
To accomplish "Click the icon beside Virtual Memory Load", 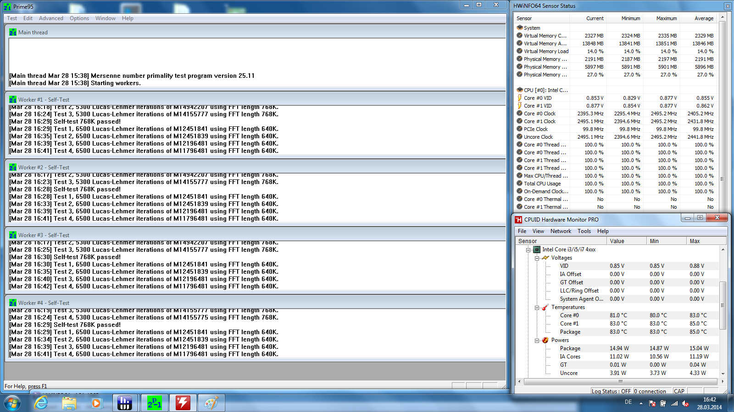I will point(520,51).
